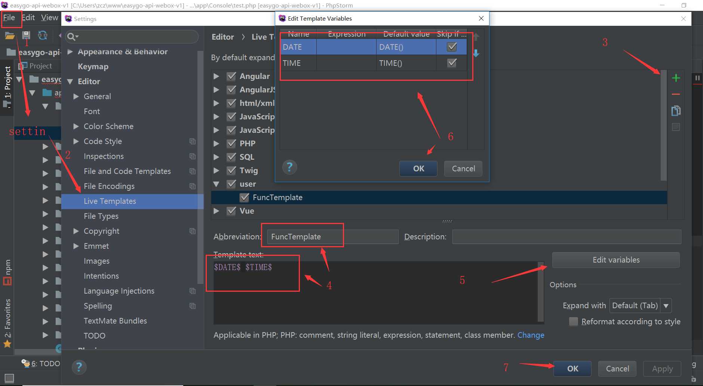Open the View menu

point(49,18)
